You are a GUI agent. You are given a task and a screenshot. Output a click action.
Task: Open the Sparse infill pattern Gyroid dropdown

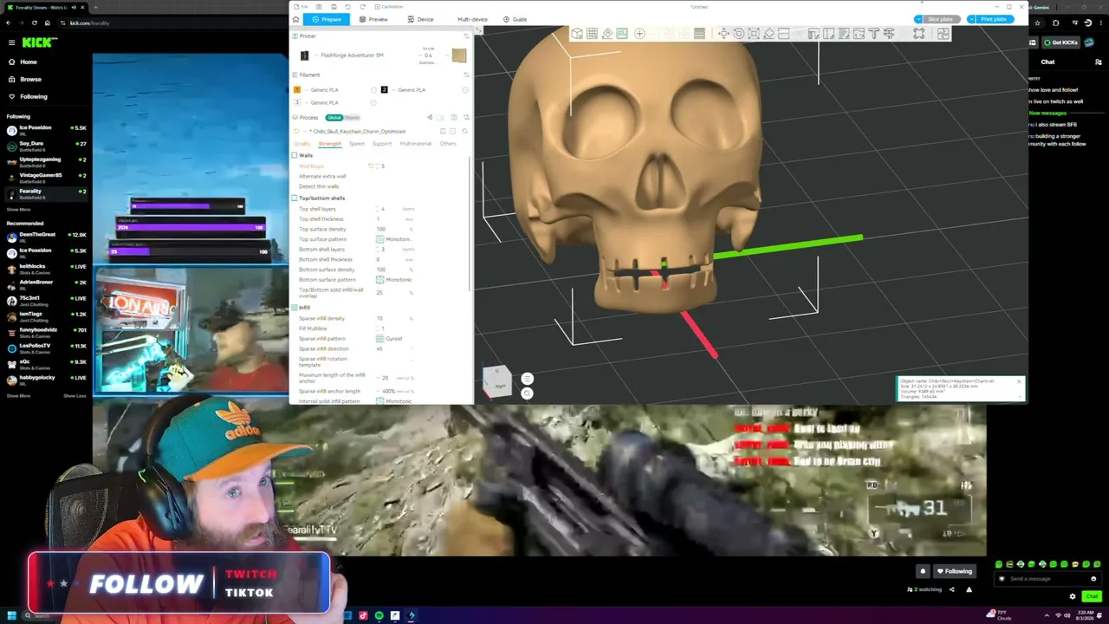click(x=394, y=339)
